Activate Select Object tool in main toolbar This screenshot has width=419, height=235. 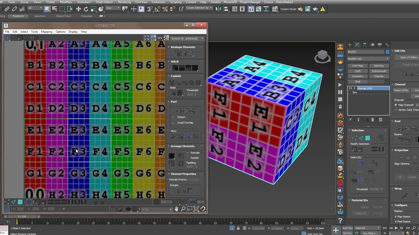point(47,9)
